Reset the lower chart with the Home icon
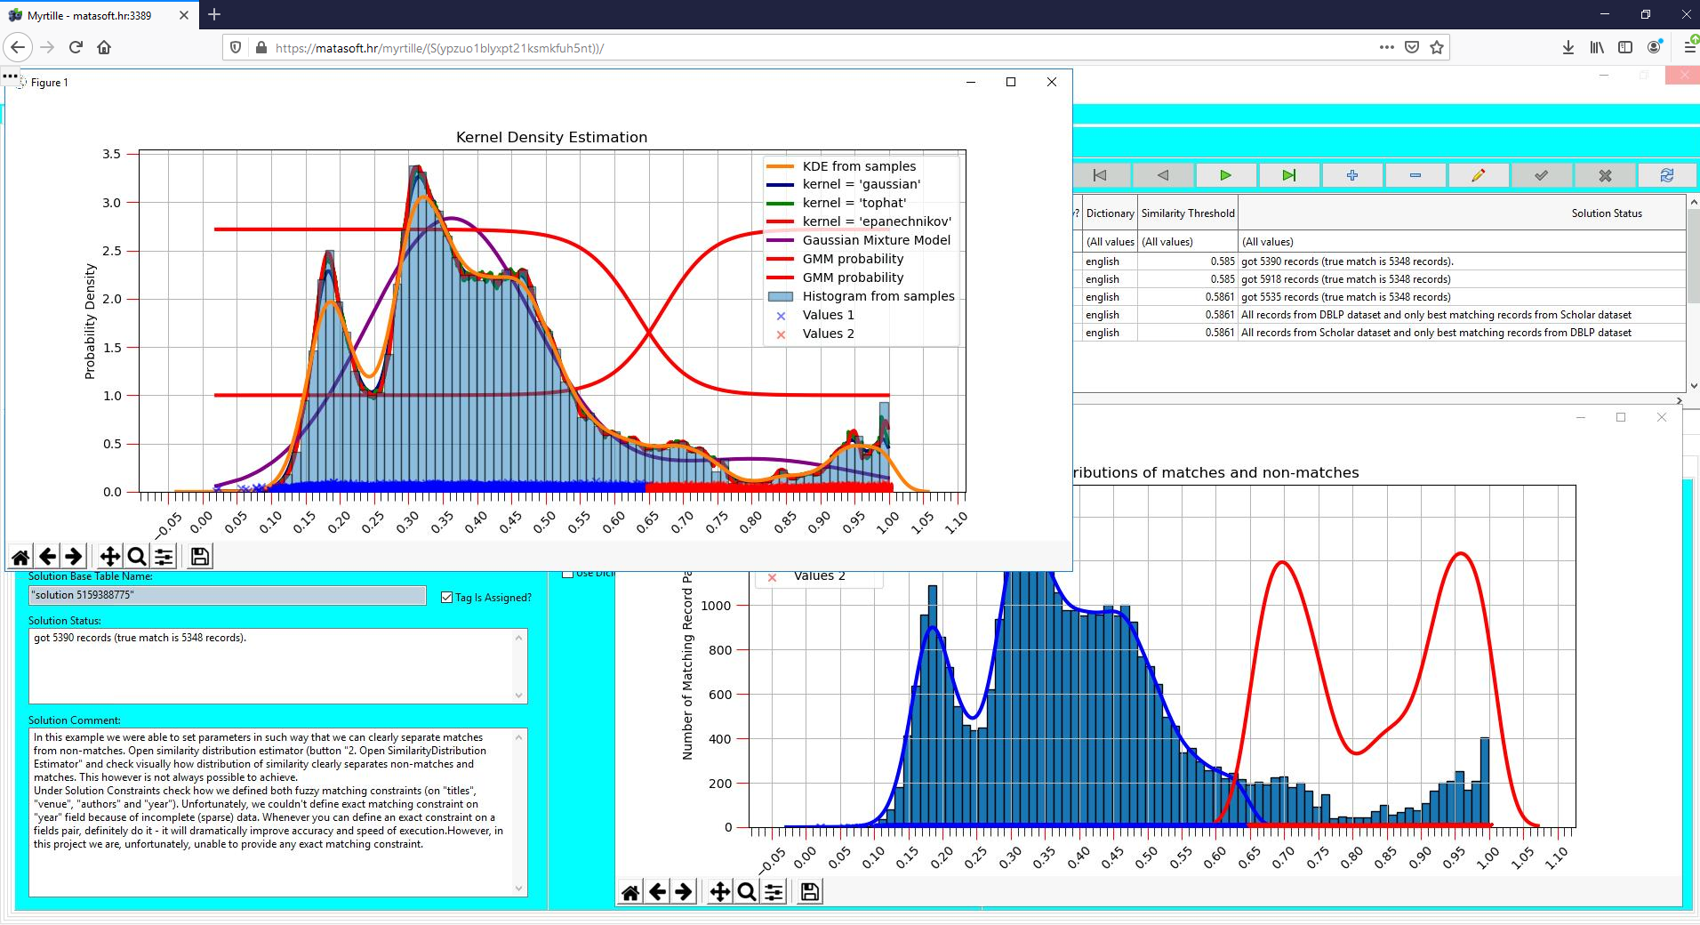Viewport: 1700px width, 925px height. (x=630, y=890)
